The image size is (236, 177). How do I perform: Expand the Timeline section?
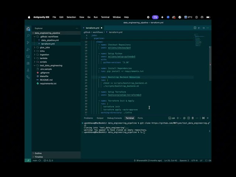[x=56, y=157]
